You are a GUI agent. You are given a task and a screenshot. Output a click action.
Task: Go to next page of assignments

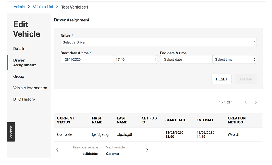pos(256,103)
